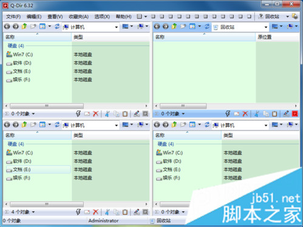Sort by 名称 column in top-left pane
Viewport: 303px width, 227px height.
(37, 37)
